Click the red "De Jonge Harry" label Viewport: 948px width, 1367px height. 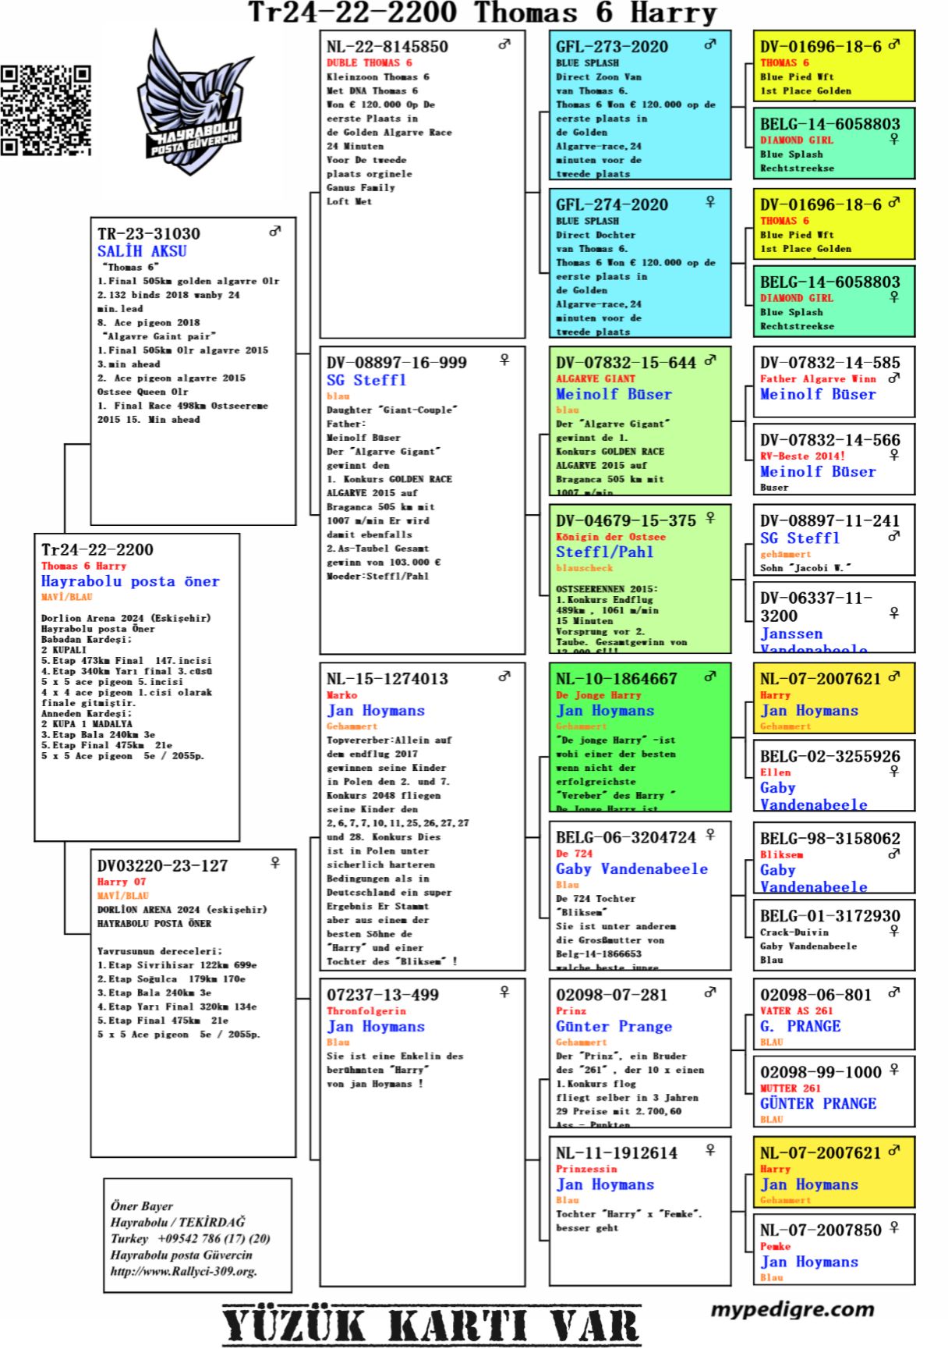pyautogui.click(x=599, y=694)
